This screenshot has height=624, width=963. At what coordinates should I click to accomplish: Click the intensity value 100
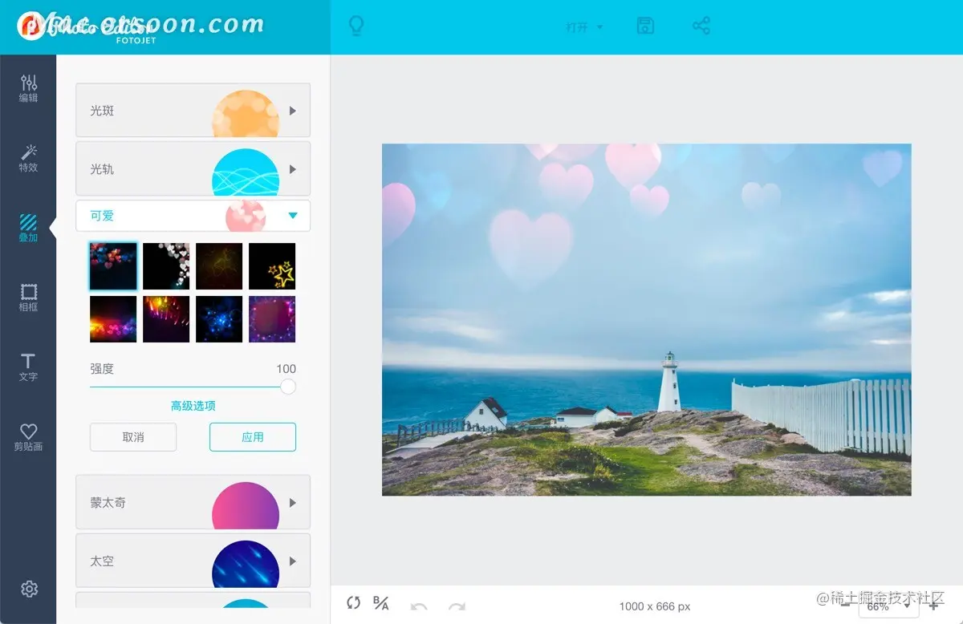coord(286,369)
